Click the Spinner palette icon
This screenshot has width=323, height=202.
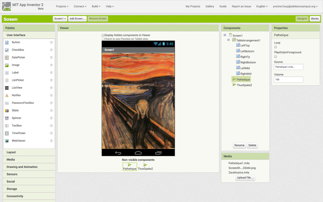click(x=7, y=118)
